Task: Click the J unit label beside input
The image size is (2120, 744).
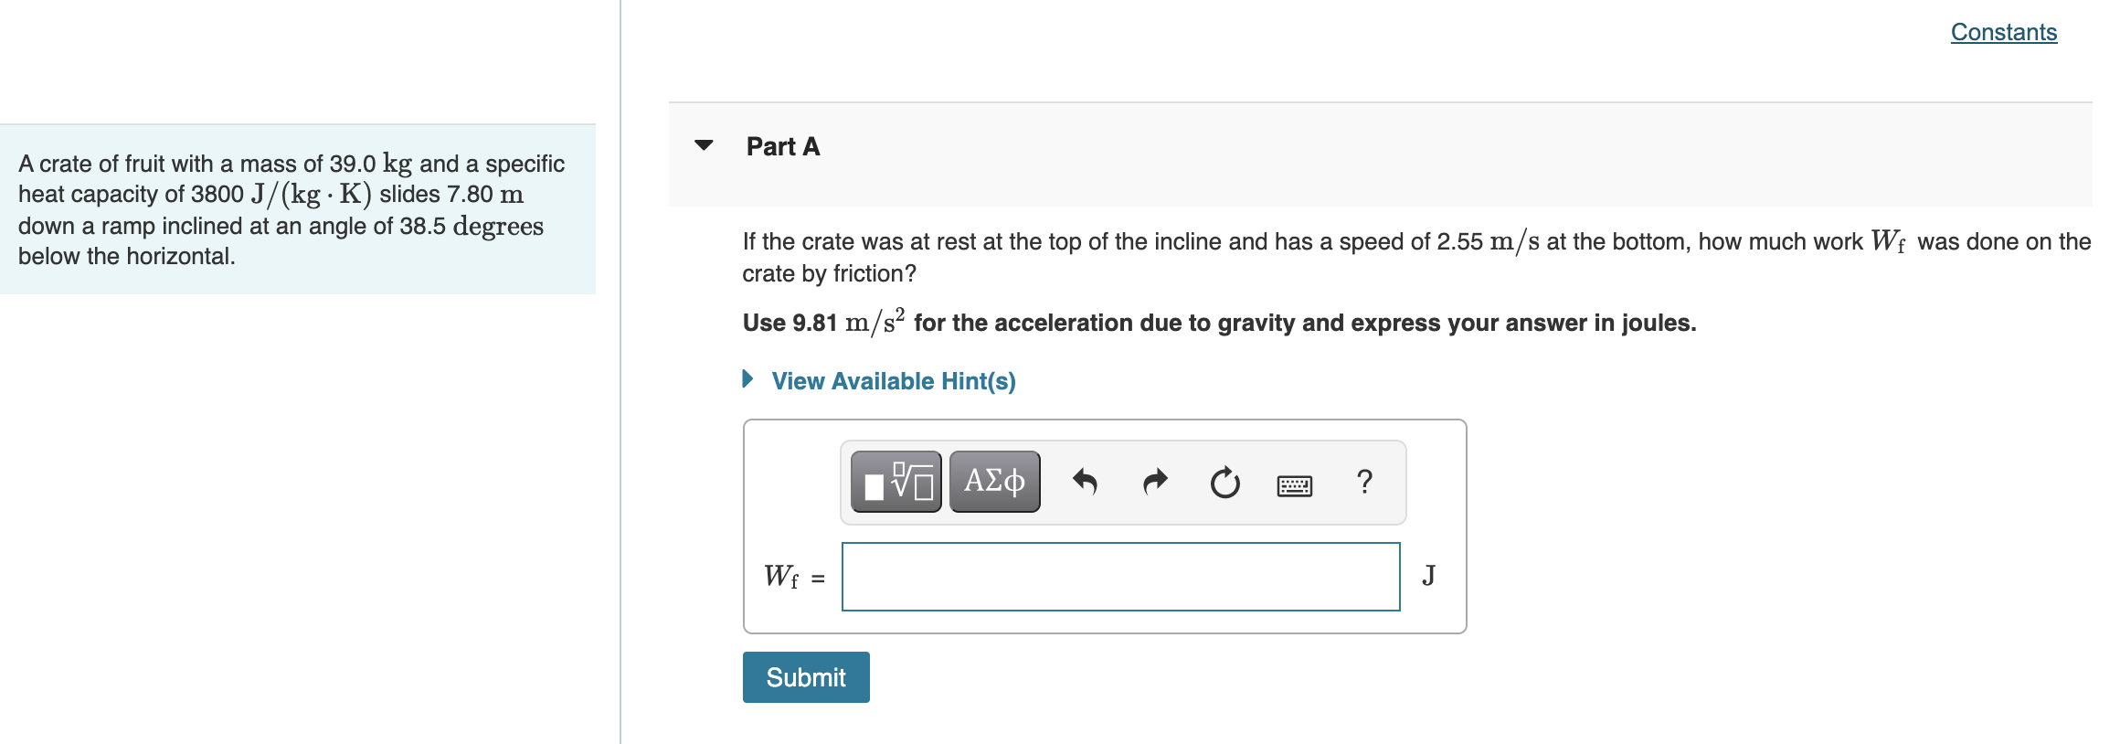Action: (1428, 575)
